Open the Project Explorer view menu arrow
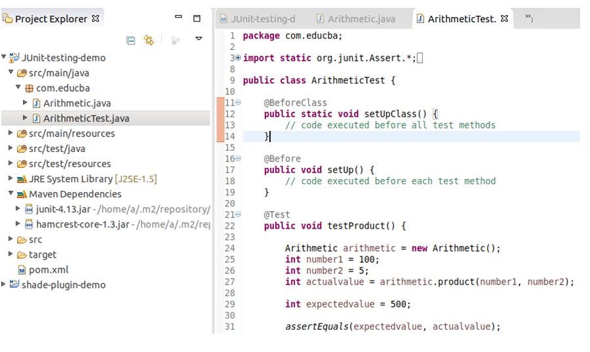This screenshot has width=590, height=352. point(199,40)
